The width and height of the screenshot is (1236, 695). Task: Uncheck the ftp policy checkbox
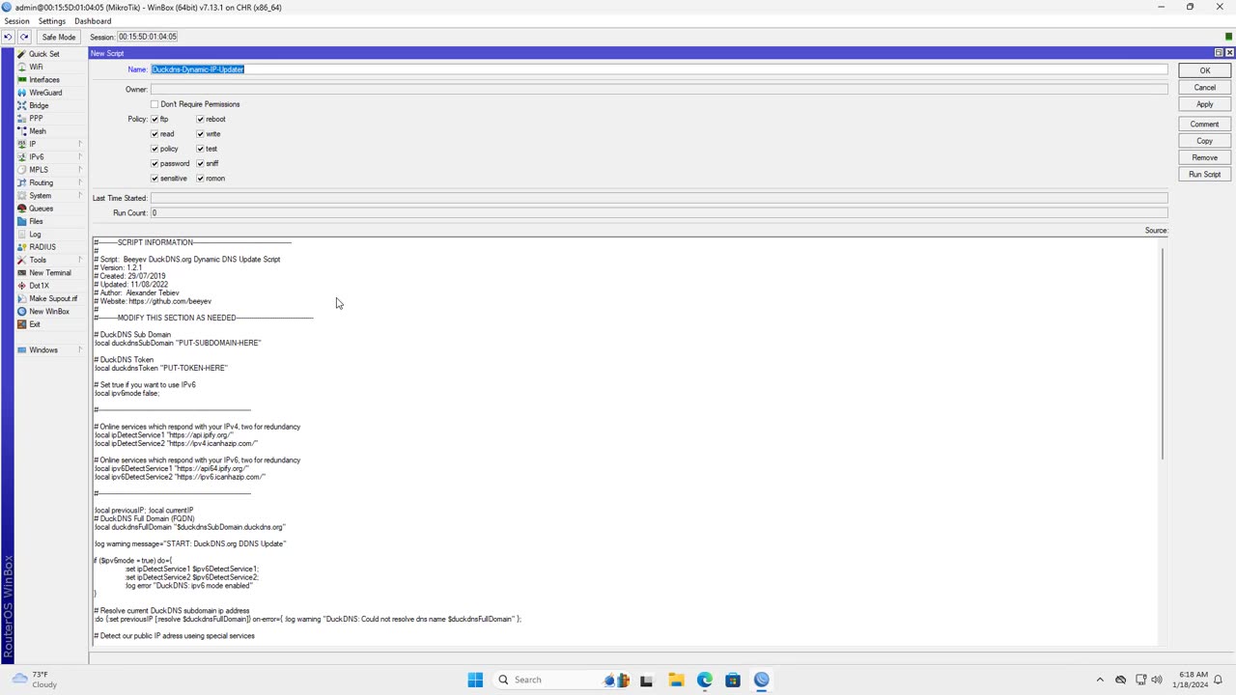(x=154, y=119)
